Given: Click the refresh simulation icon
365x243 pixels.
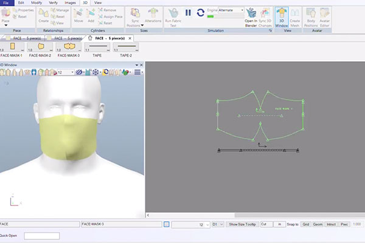Looking at the screenshot, I should pyautogui.click(x=200, y=12).
